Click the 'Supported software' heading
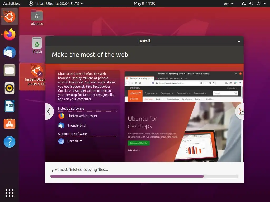The image size is (270, 202). point(73,134)
